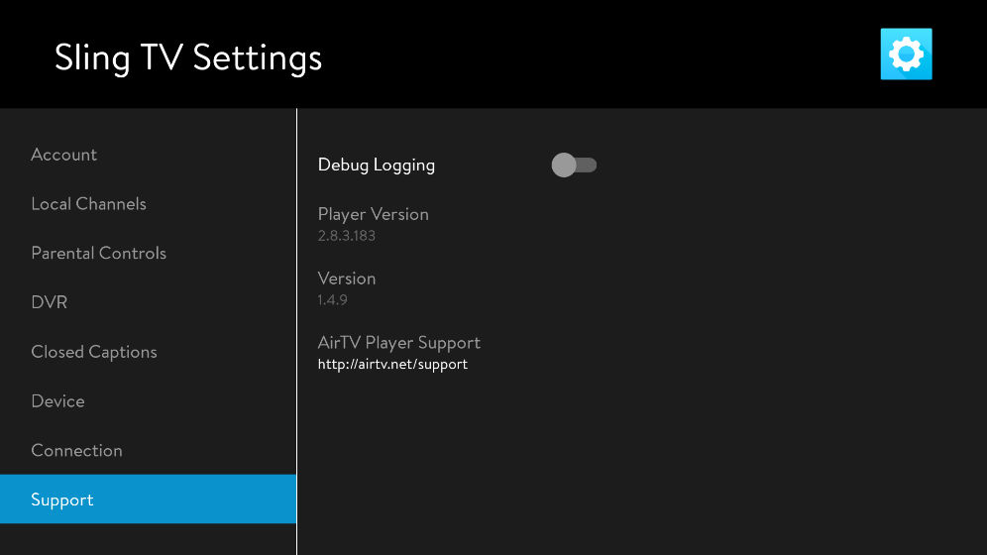This screenshot has height=555, width=987.
Task: Click the settings gear icon in header
Action: (x=906, y=54)
